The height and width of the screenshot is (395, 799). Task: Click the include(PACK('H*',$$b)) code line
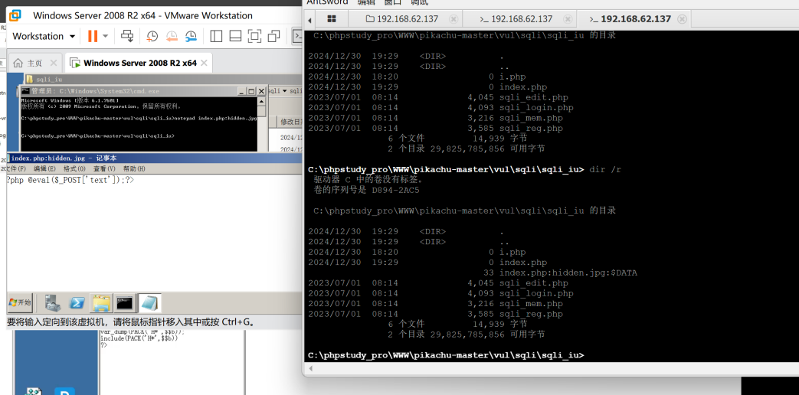pos(139,338)
